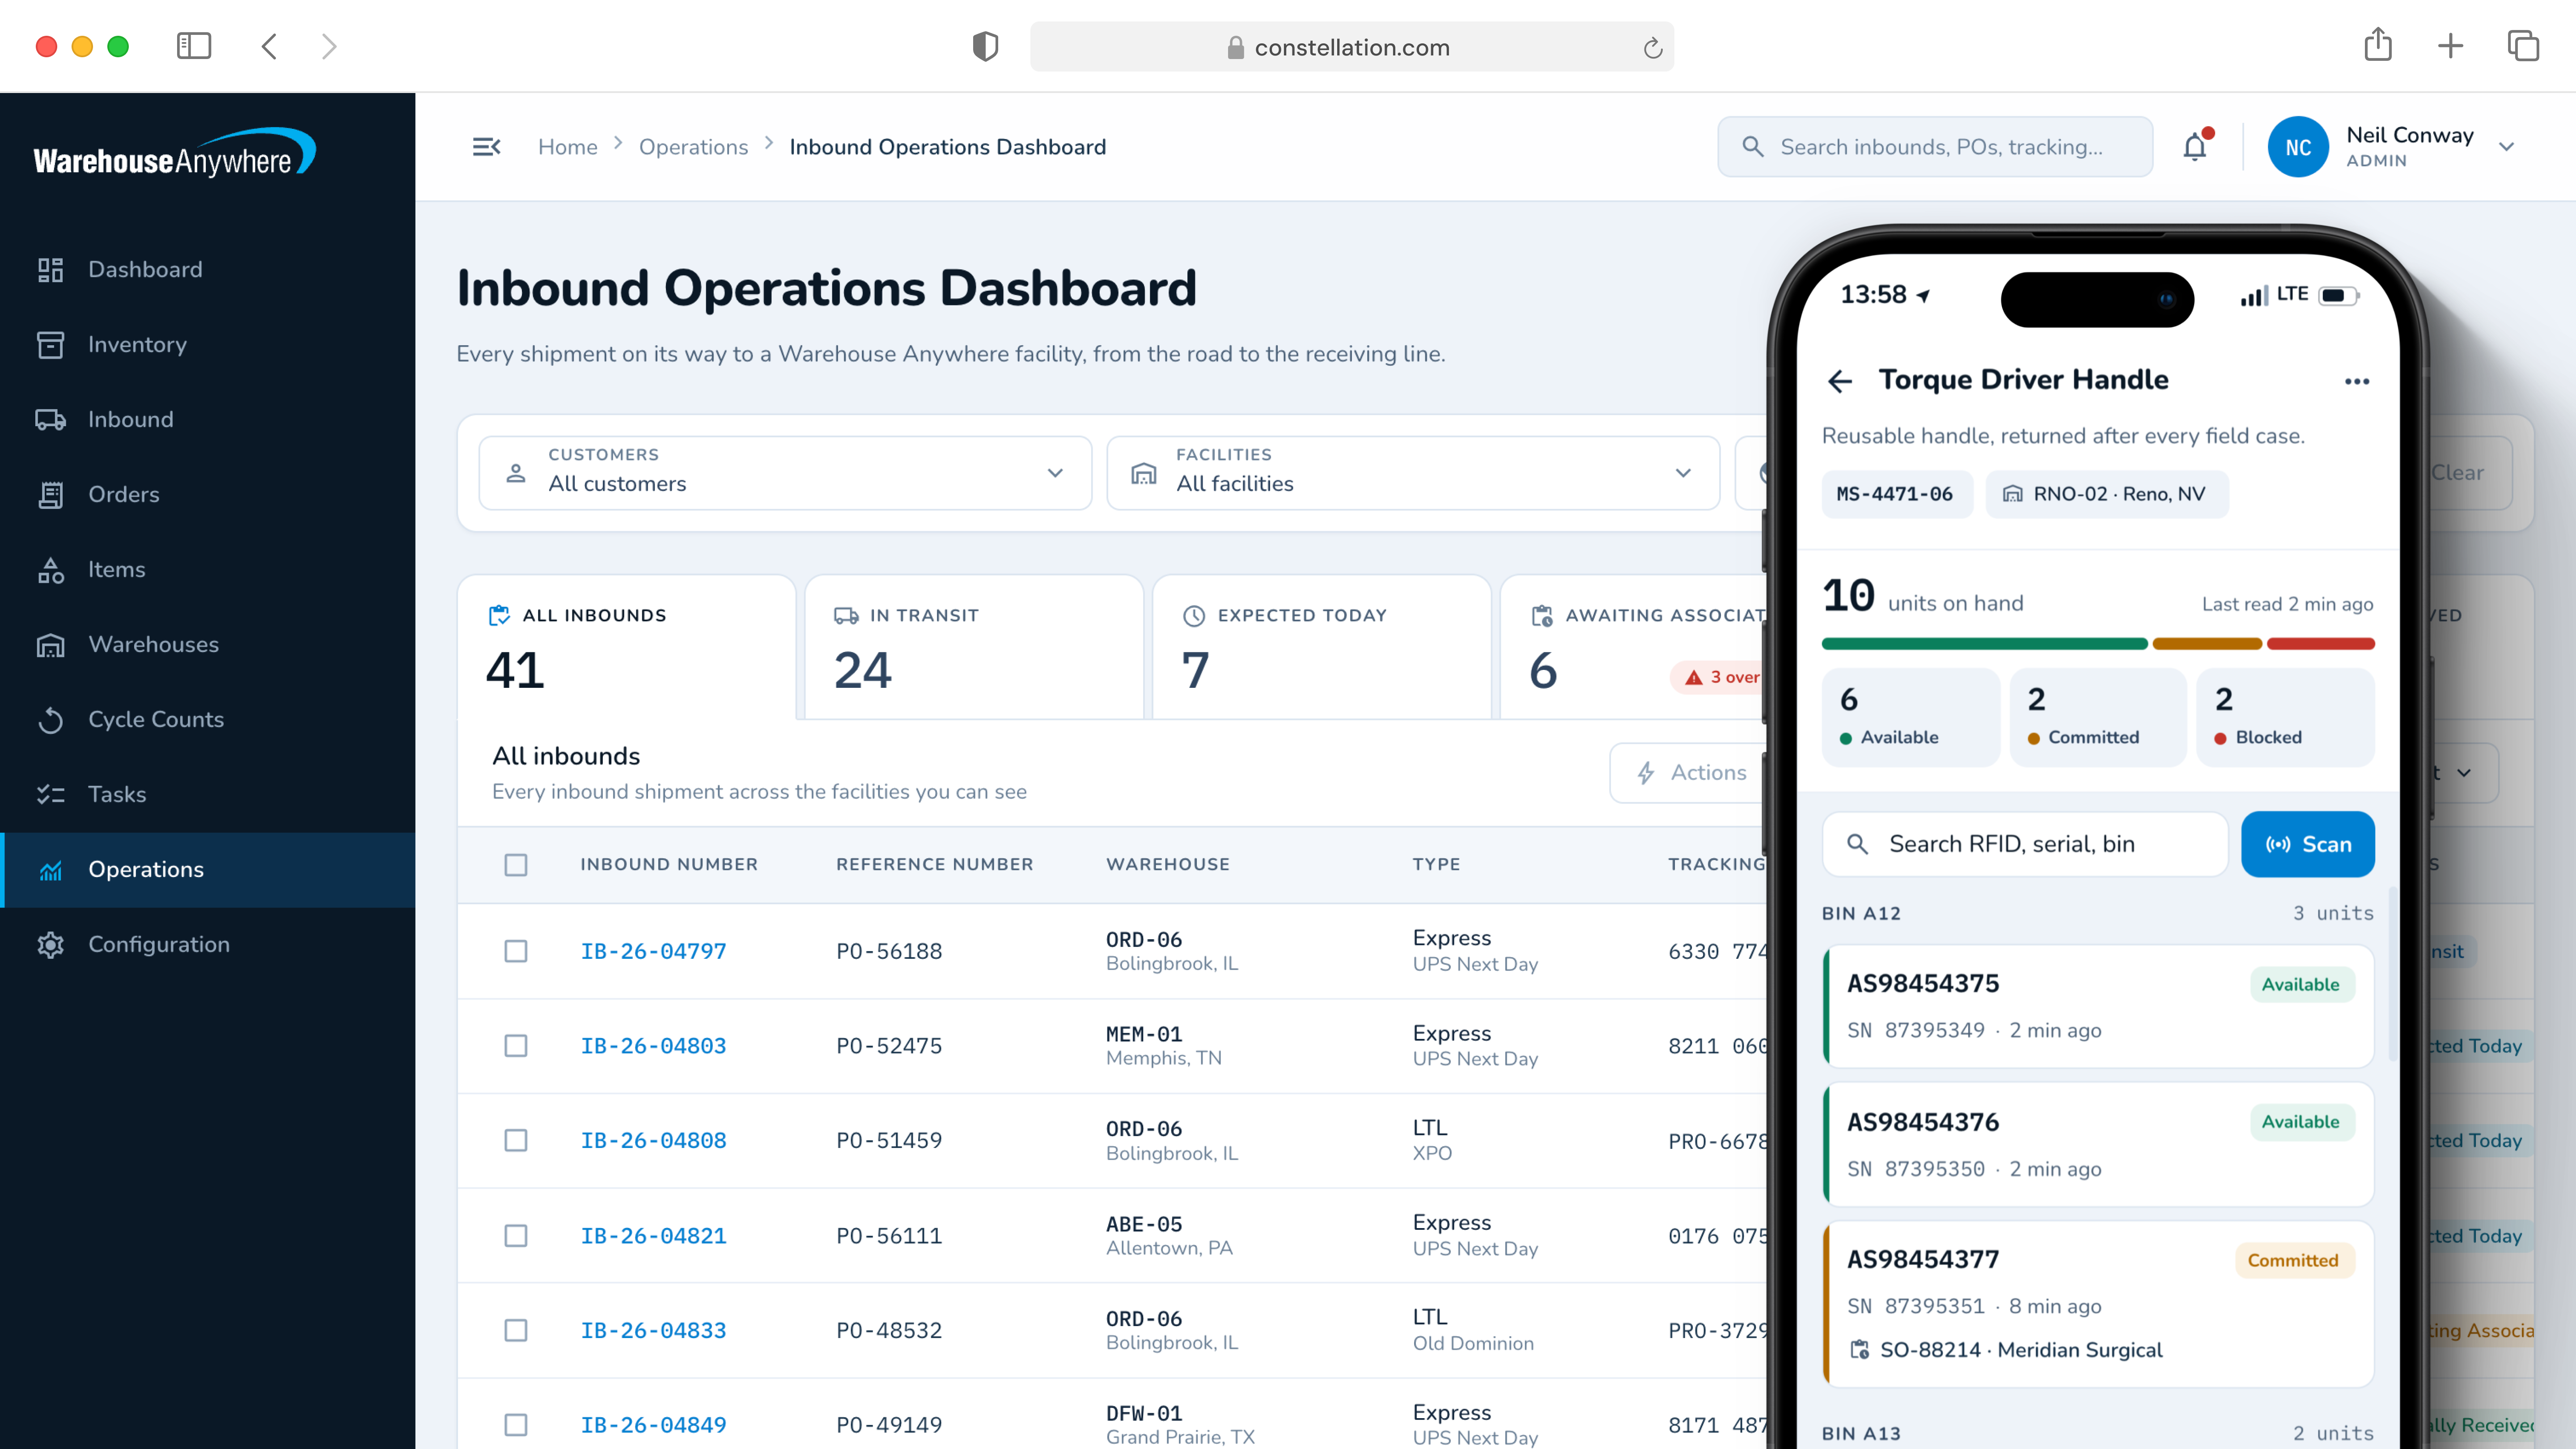This screenshot has width=2576, height=1449.
Task: Collapse the sidebar with the menu icon
Action: [486, 147]
